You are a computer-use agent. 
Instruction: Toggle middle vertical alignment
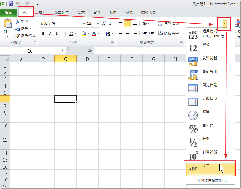(x=128, y=24)
